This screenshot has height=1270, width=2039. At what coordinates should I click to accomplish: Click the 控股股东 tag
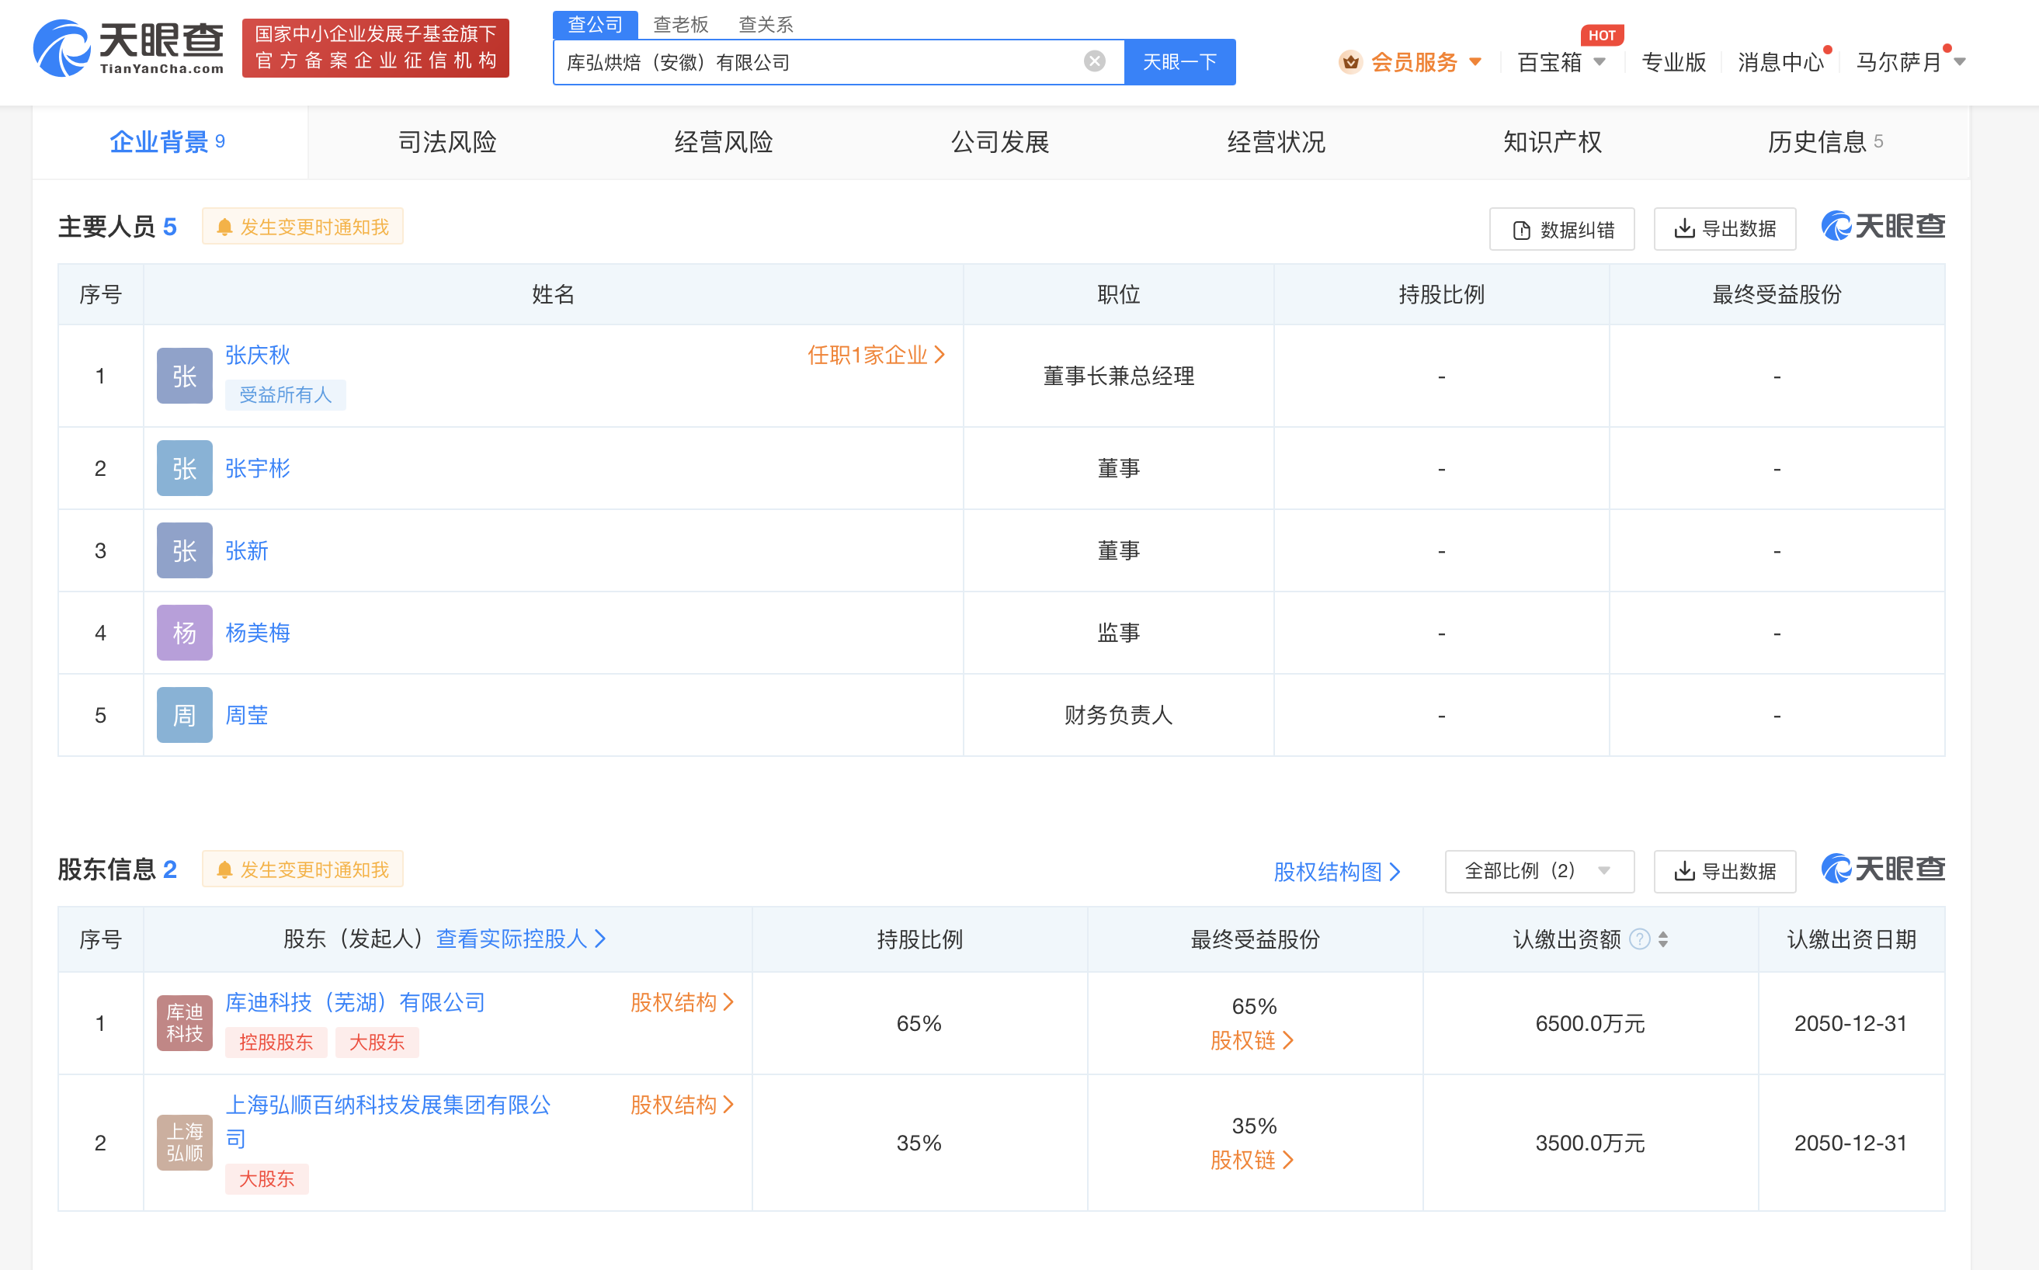coord(276,1043)
